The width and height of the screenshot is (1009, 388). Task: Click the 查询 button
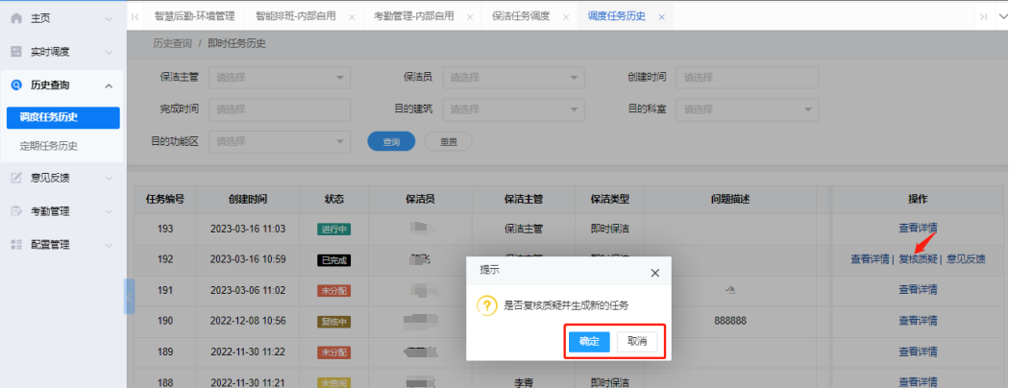tap(391, 141)
